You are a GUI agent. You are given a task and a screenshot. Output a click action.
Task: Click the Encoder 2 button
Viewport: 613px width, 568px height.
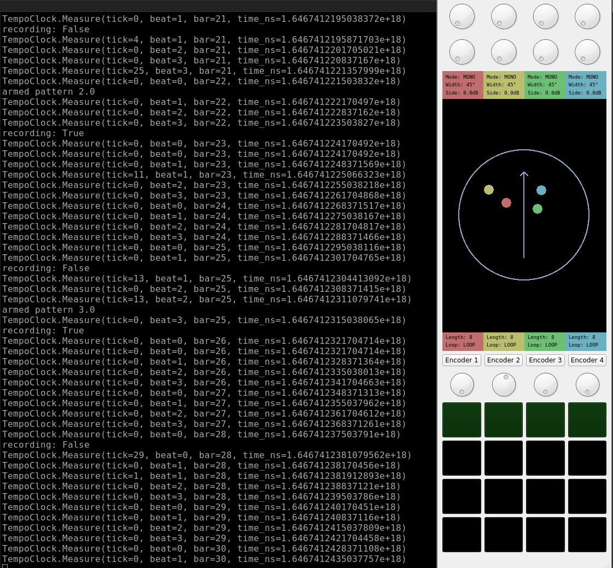click(x=504, y=360)
